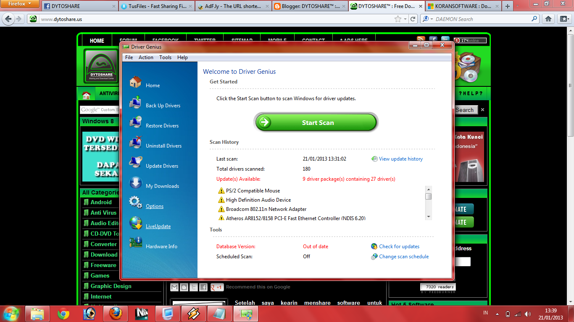Click the Firefox back button

pyautogui.click(x=8, y=19)
